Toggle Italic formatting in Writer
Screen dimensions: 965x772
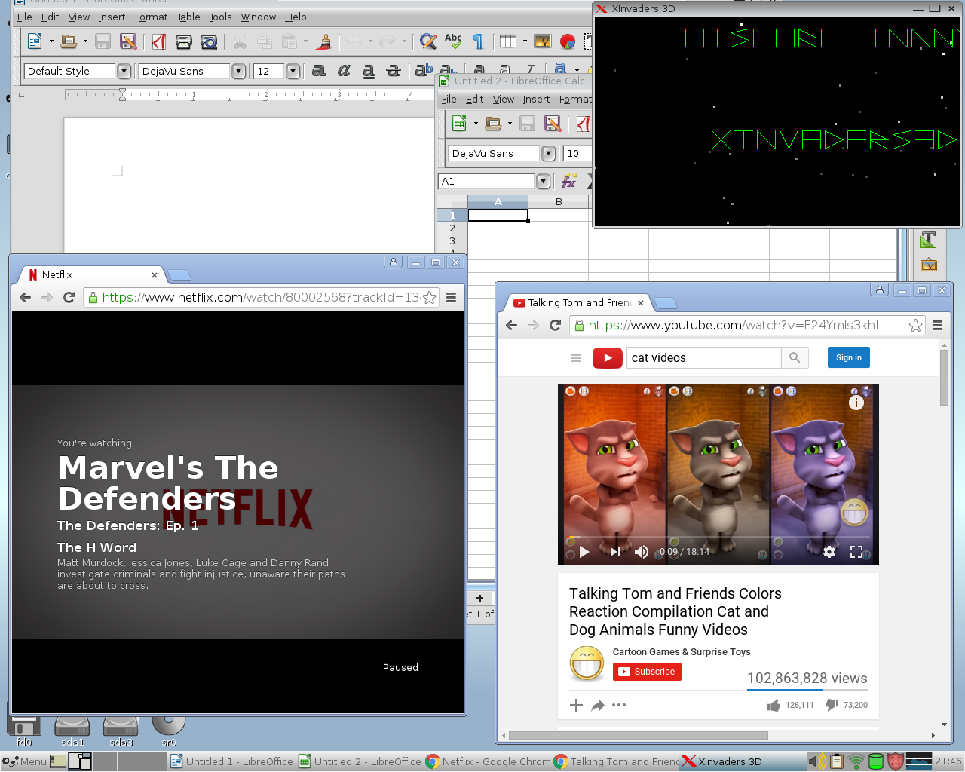pyautogui.click(x=344, y=71)
